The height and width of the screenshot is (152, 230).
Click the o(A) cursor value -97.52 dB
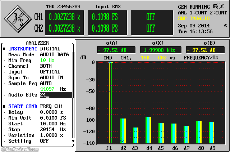point(116,50)
